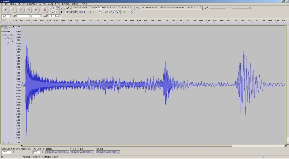Adjust the track pan L/R slider
The image size is (289, 159).
click(x=8, y=43)
